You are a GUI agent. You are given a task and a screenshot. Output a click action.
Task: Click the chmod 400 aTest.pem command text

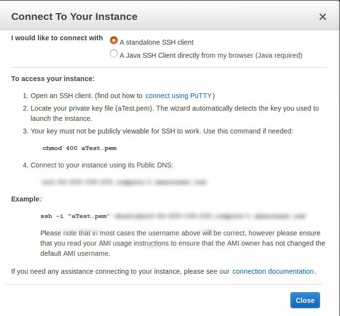(79, 148)
